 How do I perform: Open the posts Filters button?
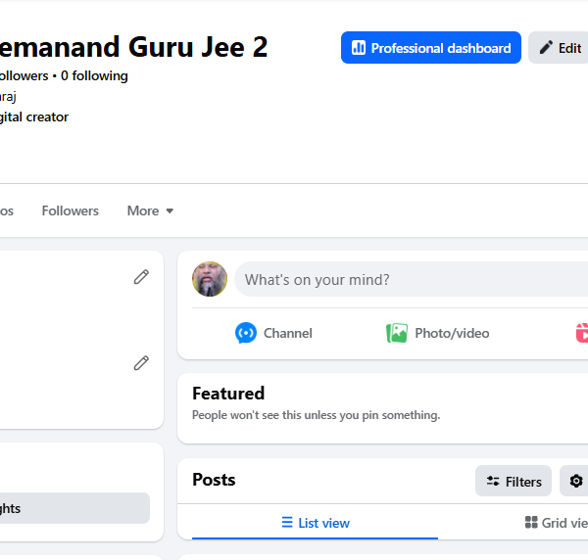(514, 481)
